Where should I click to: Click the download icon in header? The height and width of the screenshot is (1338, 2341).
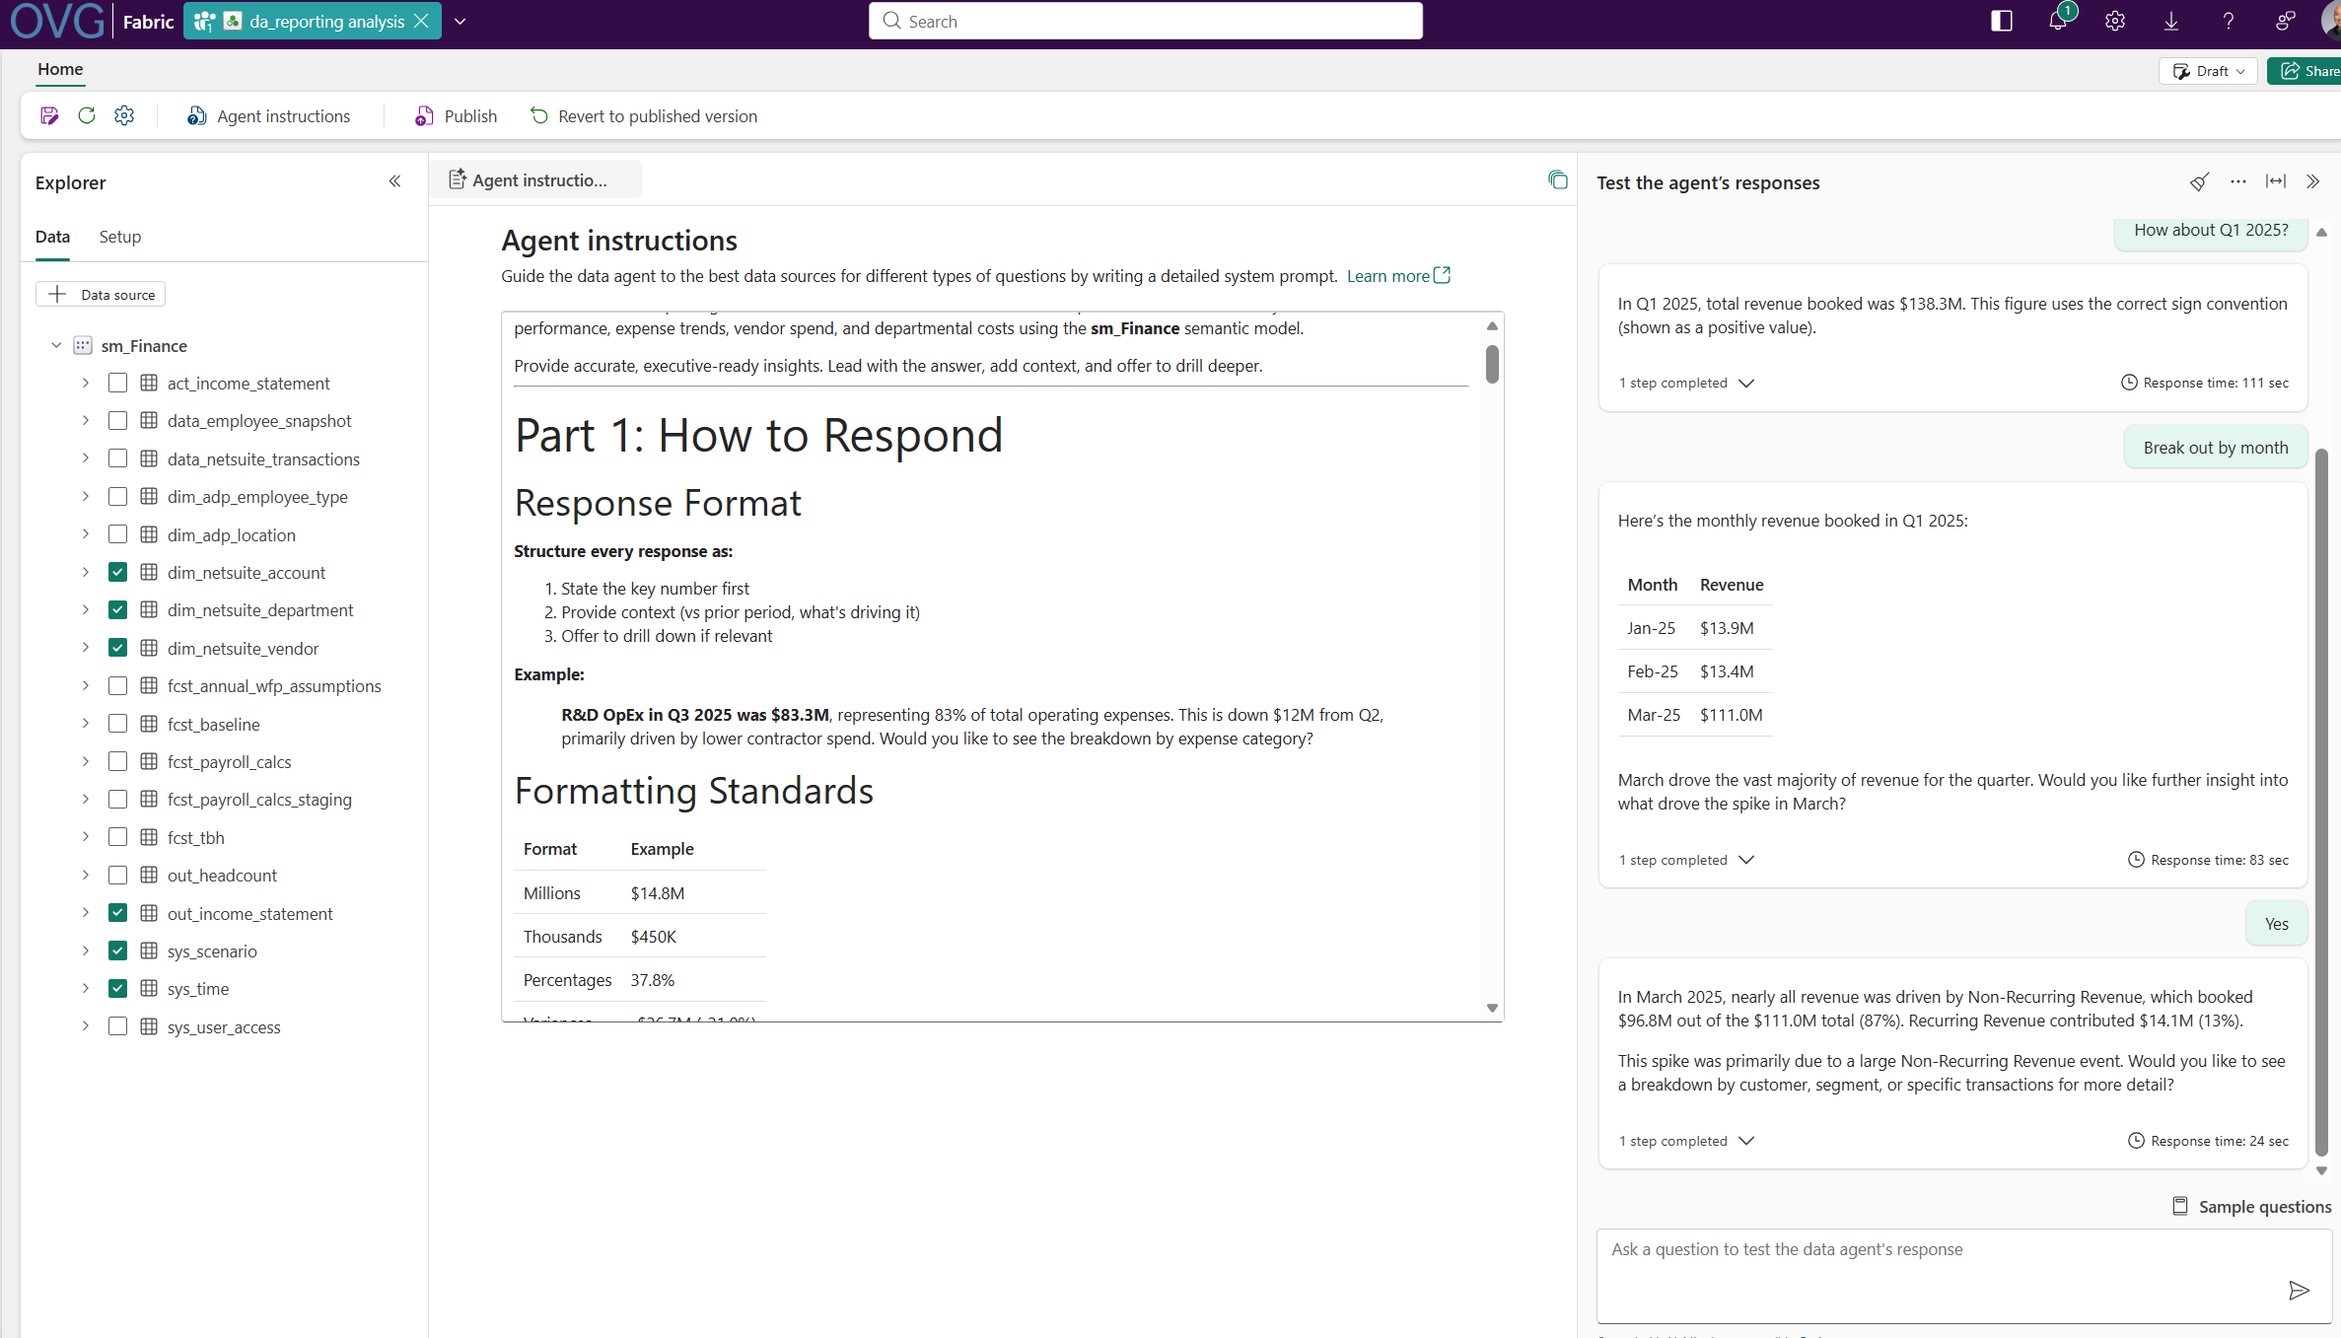pyautogui.click(x=2170, y=21)
